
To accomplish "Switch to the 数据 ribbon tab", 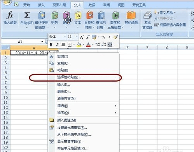I will click(x=92, y=5).
